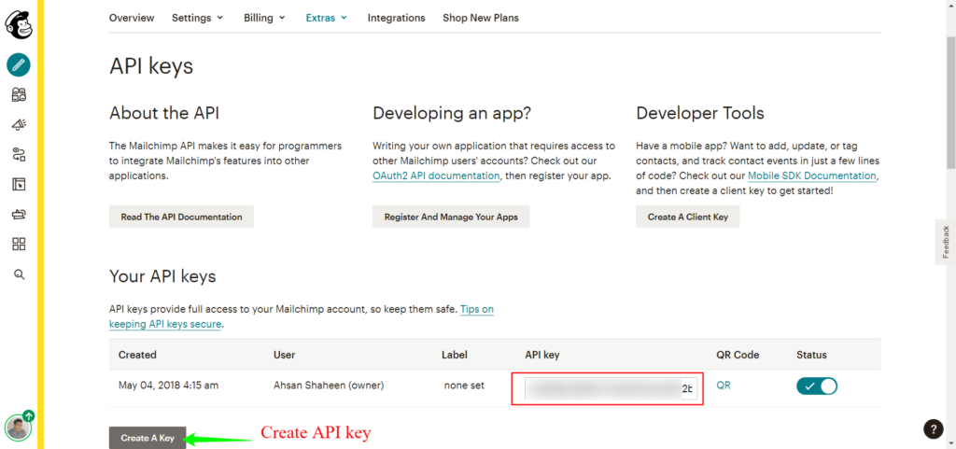Open the Integrations grid icon in sidebar
Viewport: 956px width, 449px height.
coord(19,245)
